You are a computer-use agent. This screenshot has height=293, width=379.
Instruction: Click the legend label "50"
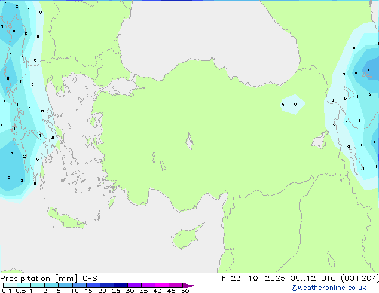coord(185,291)
